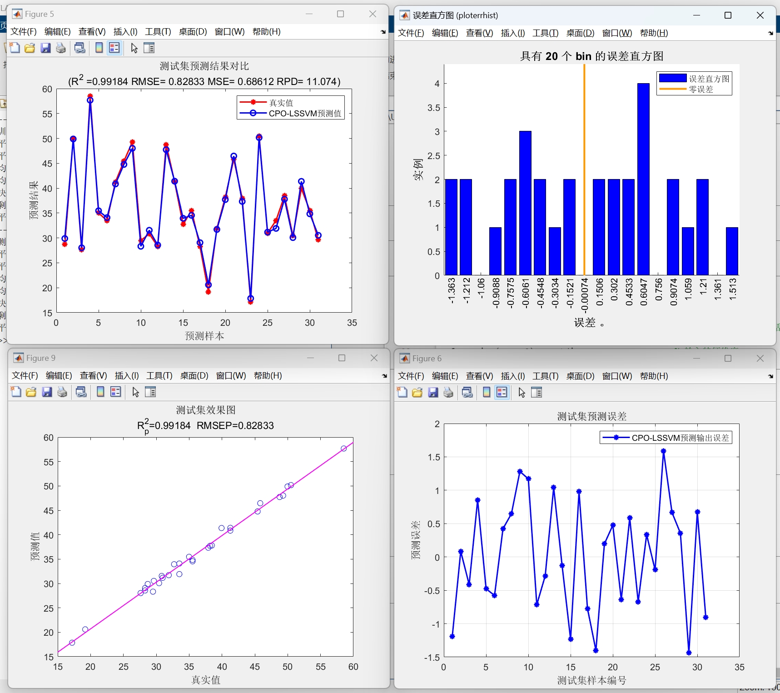Click the orange zero error line

click(584, 170)
